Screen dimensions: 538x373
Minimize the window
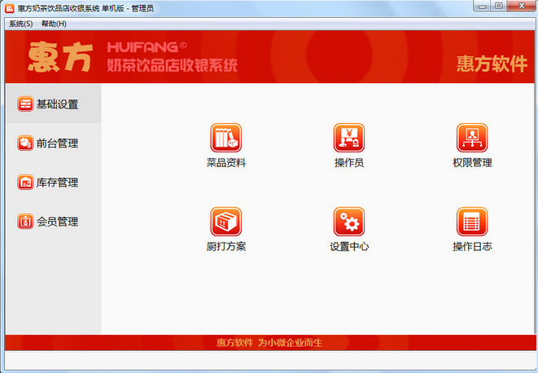(x=482, y=6)
